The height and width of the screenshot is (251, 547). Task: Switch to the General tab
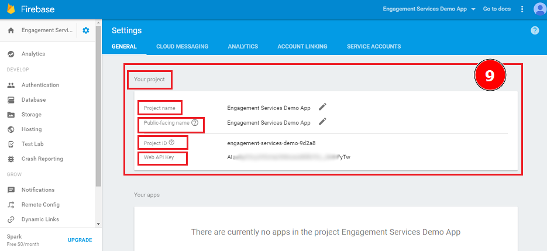click(124, 46)
